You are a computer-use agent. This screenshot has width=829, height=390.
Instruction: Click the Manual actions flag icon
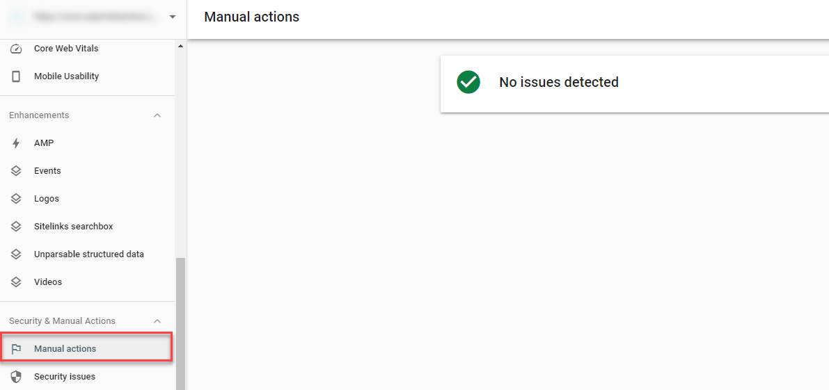pyautogui.click(x=16, y=349)
